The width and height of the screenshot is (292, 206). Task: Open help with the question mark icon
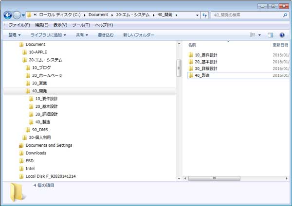282,35
